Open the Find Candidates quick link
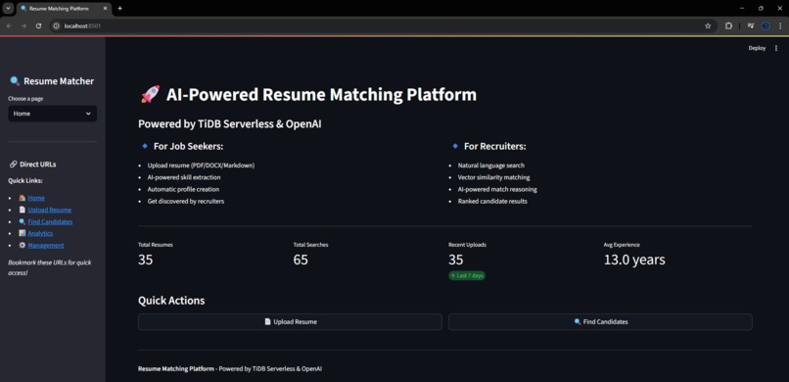The width and height of the screenshot is (789, 382). point(50,222)
